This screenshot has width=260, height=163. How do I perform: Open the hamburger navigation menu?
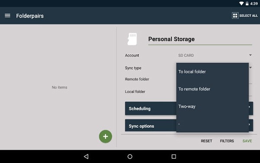point(7,16)
